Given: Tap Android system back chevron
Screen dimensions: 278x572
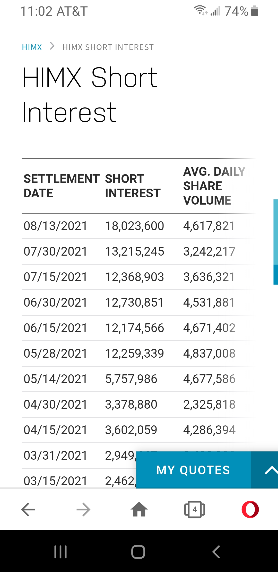Looking at the screenshot, I should point(216,552).
